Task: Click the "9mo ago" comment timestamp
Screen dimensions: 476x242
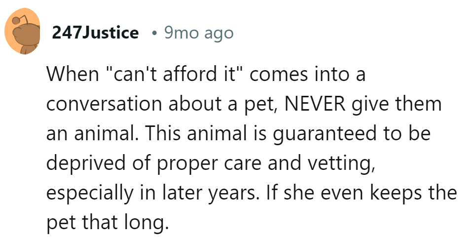Action: [199, 33]
